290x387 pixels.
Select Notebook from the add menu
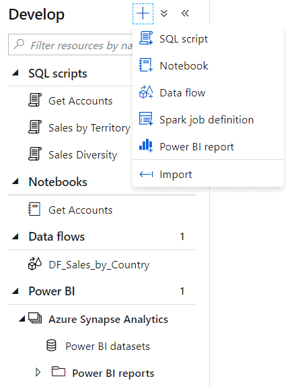[208, 65]
